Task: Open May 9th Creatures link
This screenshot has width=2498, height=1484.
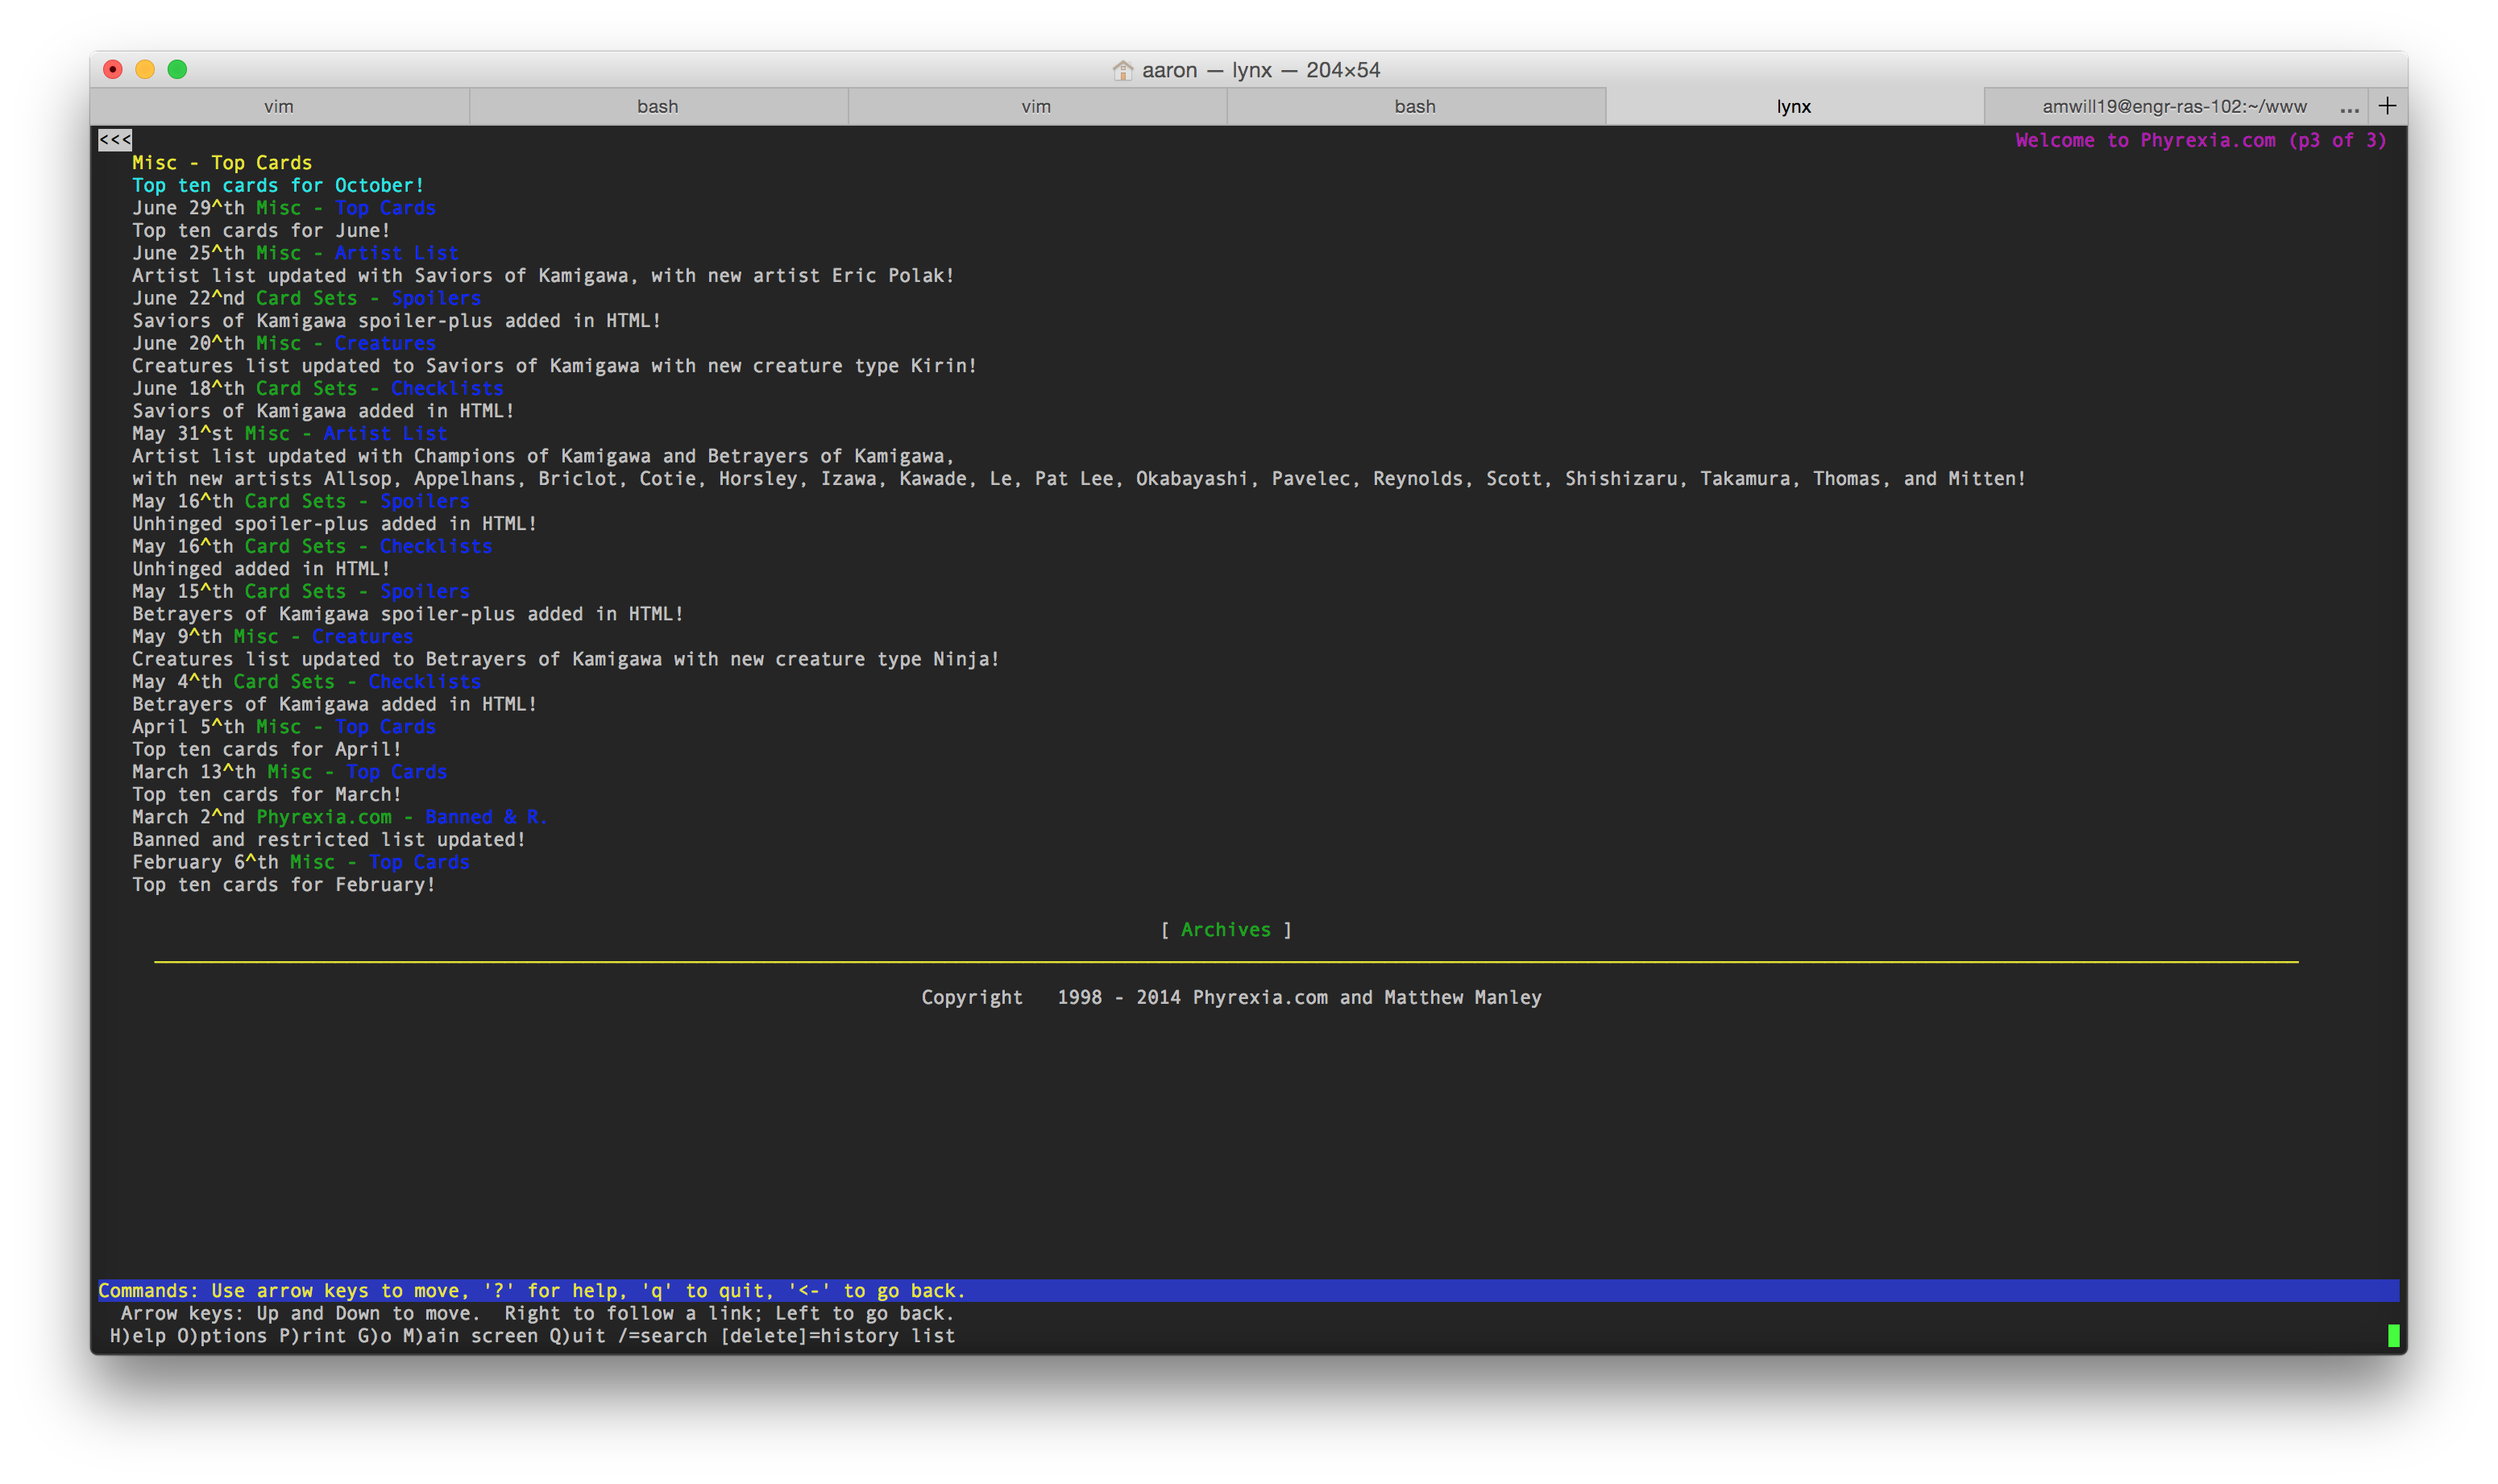Action: [362, 636]
